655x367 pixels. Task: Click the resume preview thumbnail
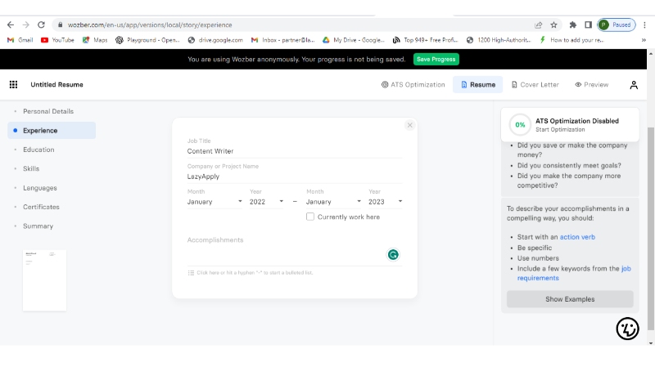point(44,280)
